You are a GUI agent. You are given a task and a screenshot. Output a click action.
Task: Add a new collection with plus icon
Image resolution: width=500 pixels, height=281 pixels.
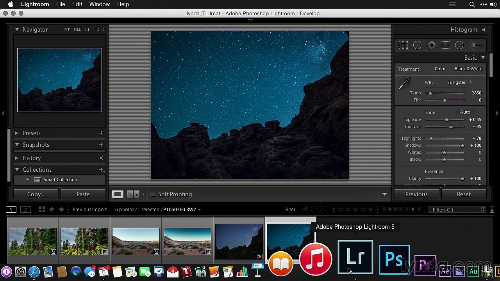tap(101, 170)
